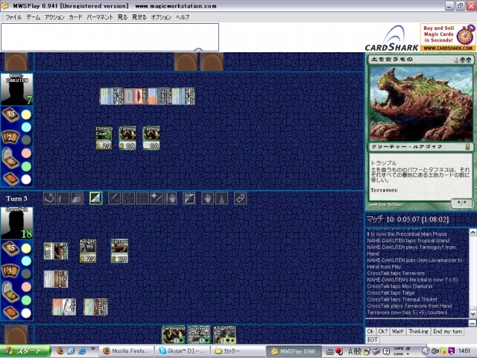The width and height of the screenshot is (477, 358).
Task: Click CrossTalk's untapped Terravore with 5 counters
Action: 119,251
